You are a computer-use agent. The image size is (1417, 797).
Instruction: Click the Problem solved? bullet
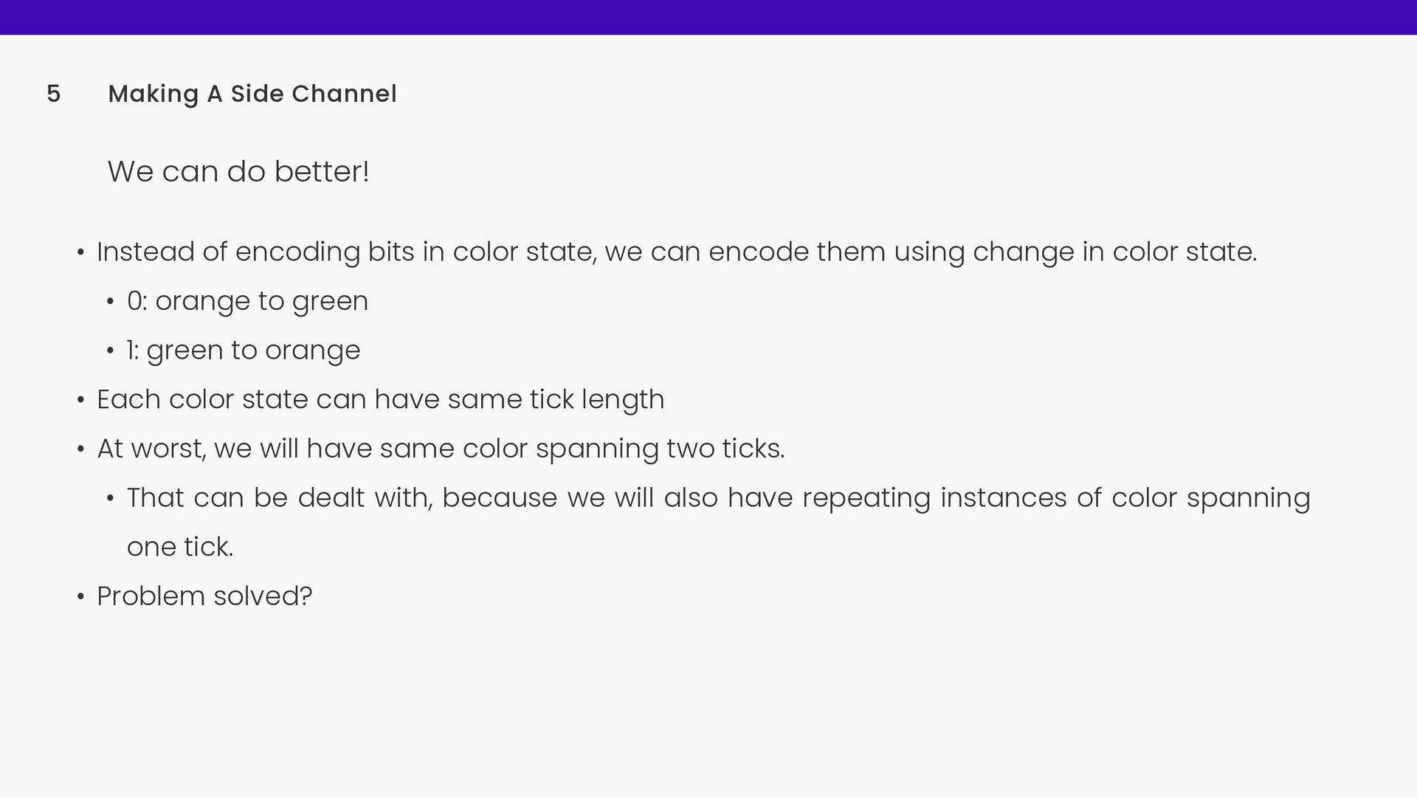coord(204,596)
